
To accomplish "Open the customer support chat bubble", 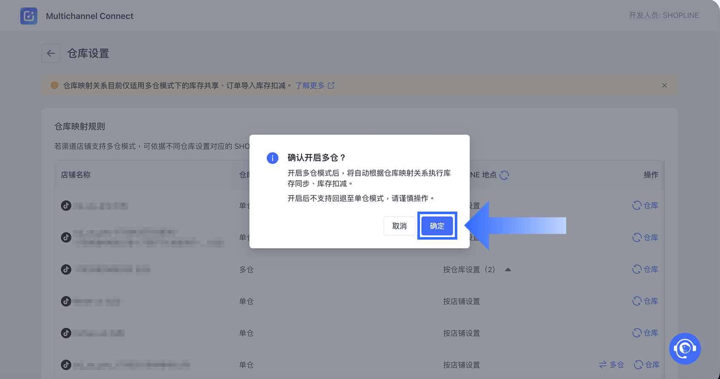I will (685, 348).
